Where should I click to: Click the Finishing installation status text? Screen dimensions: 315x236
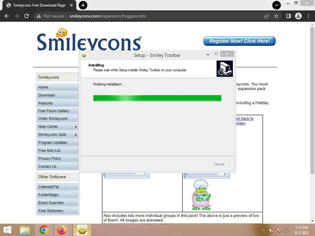(109, 84)
